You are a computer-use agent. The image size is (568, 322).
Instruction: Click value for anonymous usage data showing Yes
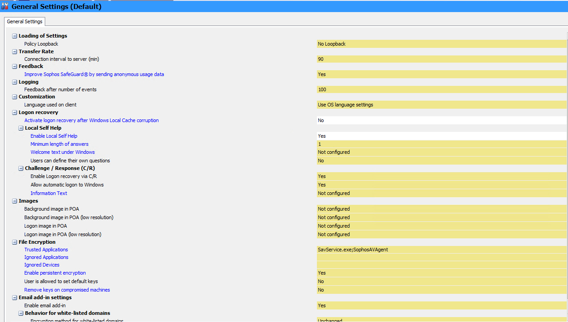[x=441, y=74]
